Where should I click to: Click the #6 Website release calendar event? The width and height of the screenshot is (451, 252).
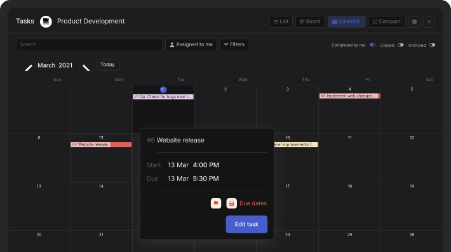point(101,144)
